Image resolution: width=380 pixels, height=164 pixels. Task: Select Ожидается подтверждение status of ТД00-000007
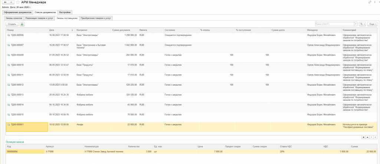pyautogui.click(x=181, y=48)
